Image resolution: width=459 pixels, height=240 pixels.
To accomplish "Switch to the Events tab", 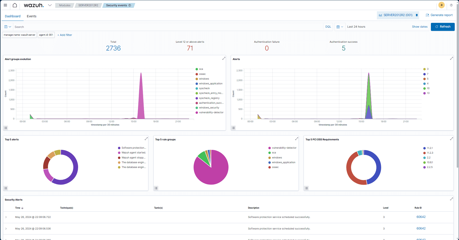I will tap(32, 16).
